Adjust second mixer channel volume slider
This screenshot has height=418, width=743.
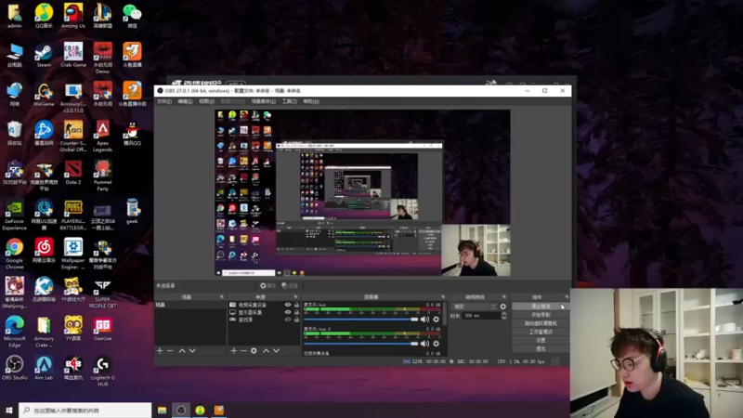[x=360, y=344]
